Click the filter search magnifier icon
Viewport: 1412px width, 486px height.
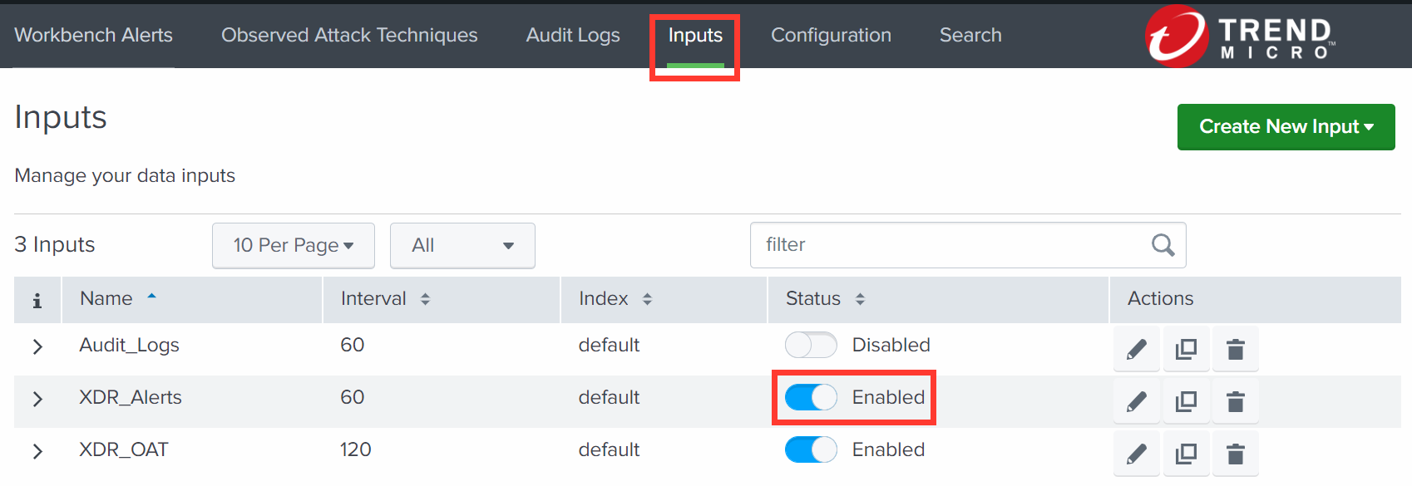pyautogui.click(x=1163, y=245)
